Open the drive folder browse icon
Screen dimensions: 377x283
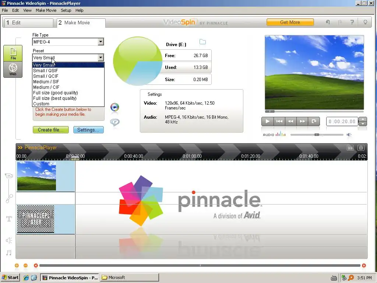pyautogui.click(x=203, y=42)
